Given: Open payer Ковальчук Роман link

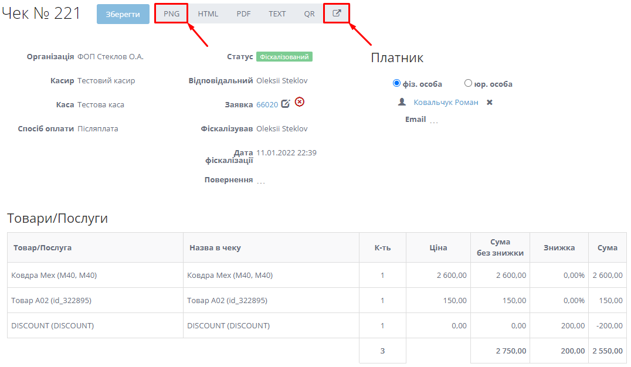Looking at the screenshot, I should point(446,103).
